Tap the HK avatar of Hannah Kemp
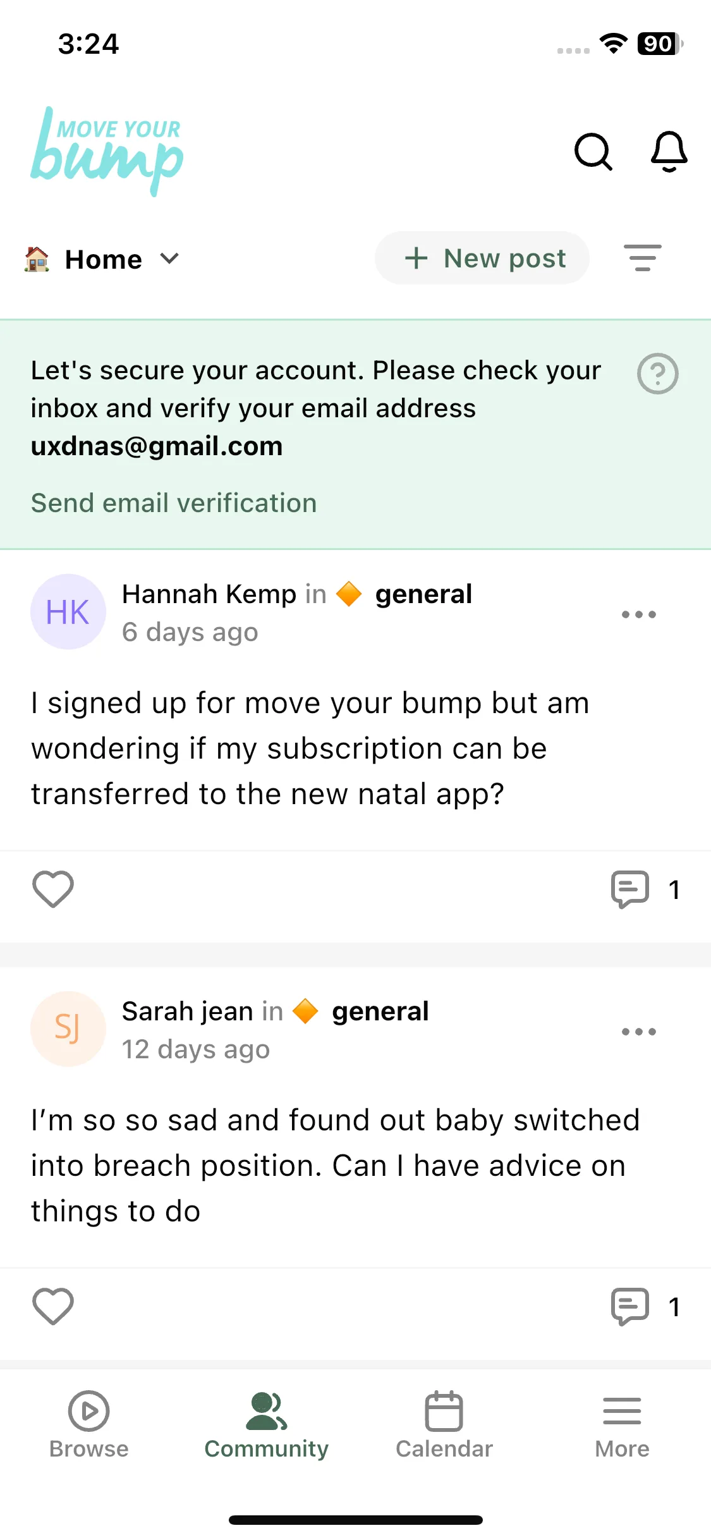Image resolution: width=711 pixels, height=1540 pixels. click(x=68, y=612)
